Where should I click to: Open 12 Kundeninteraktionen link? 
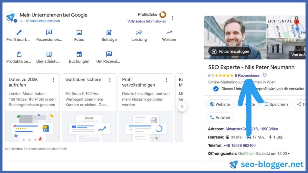(42, 21)
